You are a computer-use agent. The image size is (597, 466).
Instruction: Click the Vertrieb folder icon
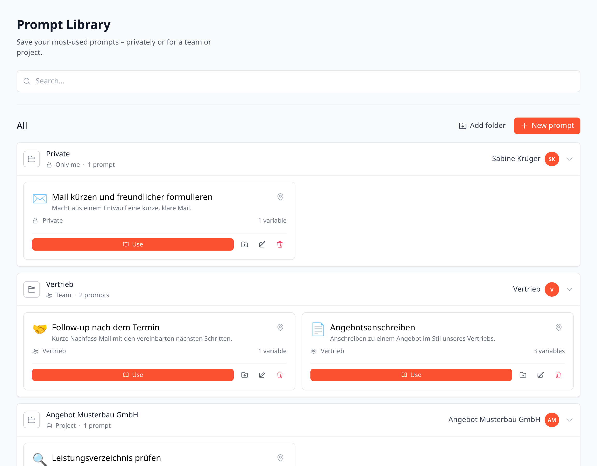[x=32, y=289]
